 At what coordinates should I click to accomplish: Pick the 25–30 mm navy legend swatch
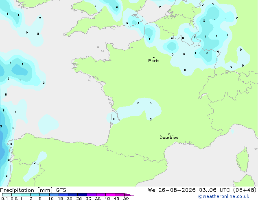point(82,195)
